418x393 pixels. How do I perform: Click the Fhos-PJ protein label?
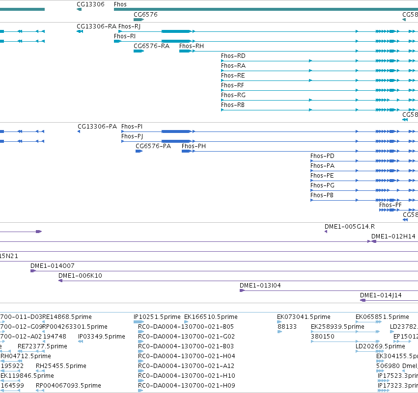[x=132, y=136]
